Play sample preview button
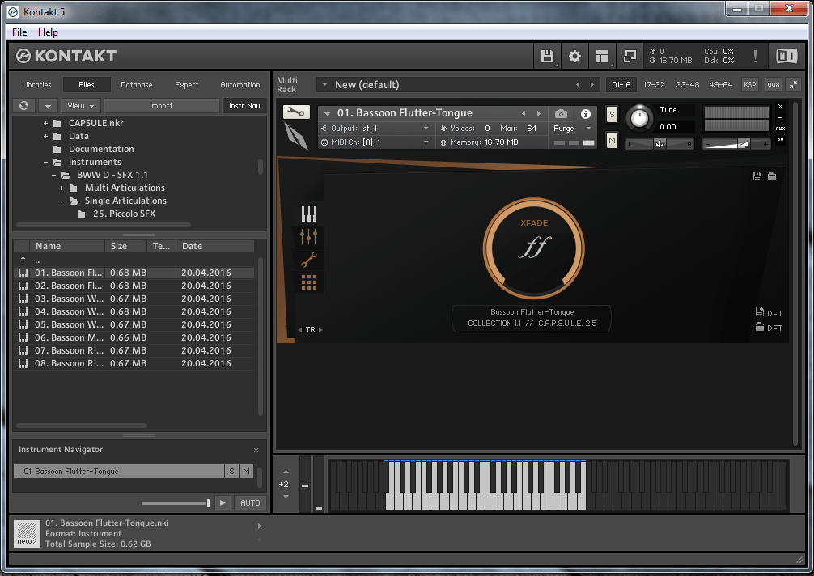 click(223, 503)
